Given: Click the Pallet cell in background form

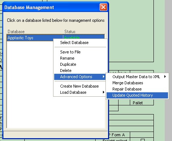Looking at the screenshot, I should [142, 103].
